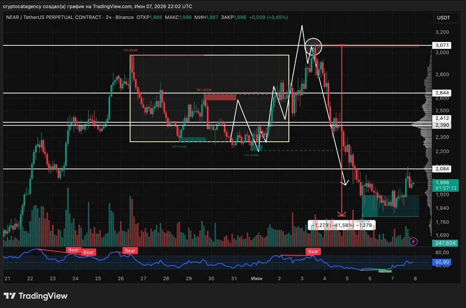Click the Bear label below date 26
The height and width of the screenshot is (308, 466).
130,251
